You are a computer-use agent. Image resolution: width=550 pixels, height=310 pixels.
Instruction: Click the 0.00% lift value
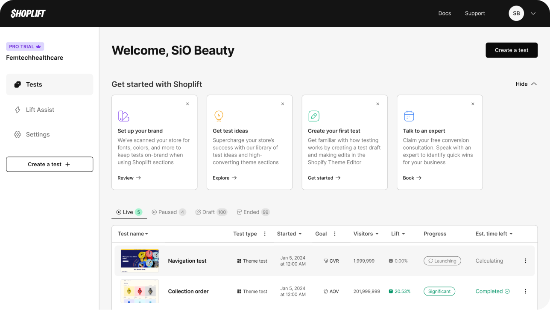(398, 261)
